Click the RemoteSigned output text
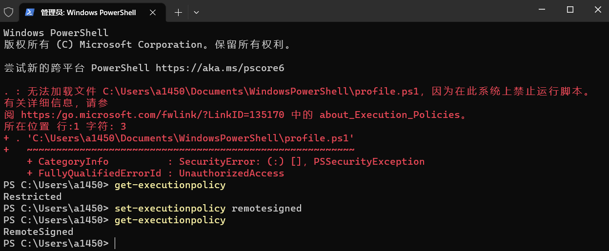 click(x=39, y=232)
